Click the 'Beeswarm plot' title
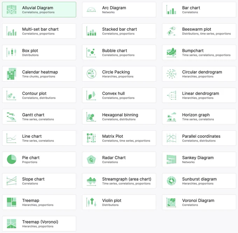 [x=197, y=29]
